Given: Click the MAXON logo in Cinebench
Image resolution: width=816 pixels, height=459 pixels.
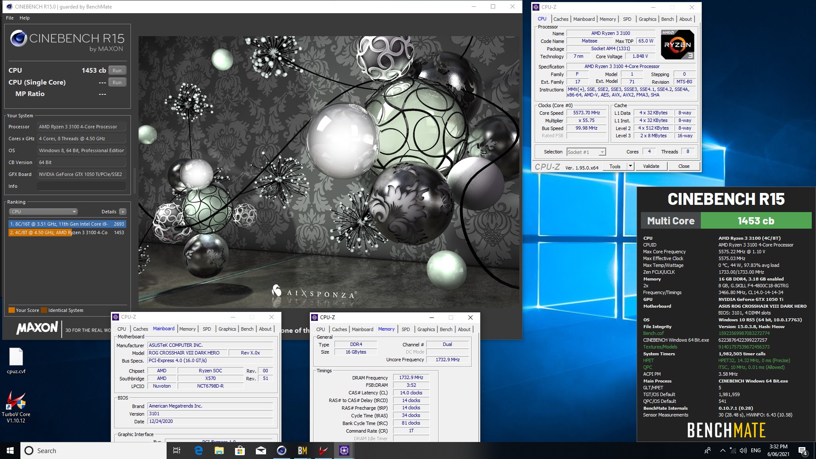Looking at the screenshot, I should pos(37,328).
